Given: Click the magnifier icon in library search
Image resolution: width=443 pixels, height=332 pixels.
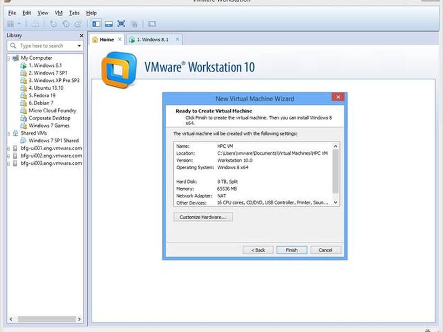Looking at the screenshot, I should tap(13, 45).
